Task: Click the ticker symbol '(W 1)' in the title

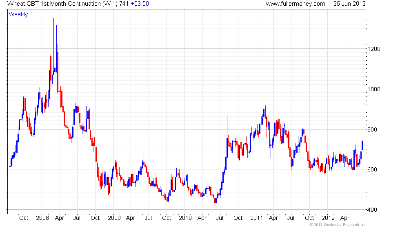Action: [110, 4]
